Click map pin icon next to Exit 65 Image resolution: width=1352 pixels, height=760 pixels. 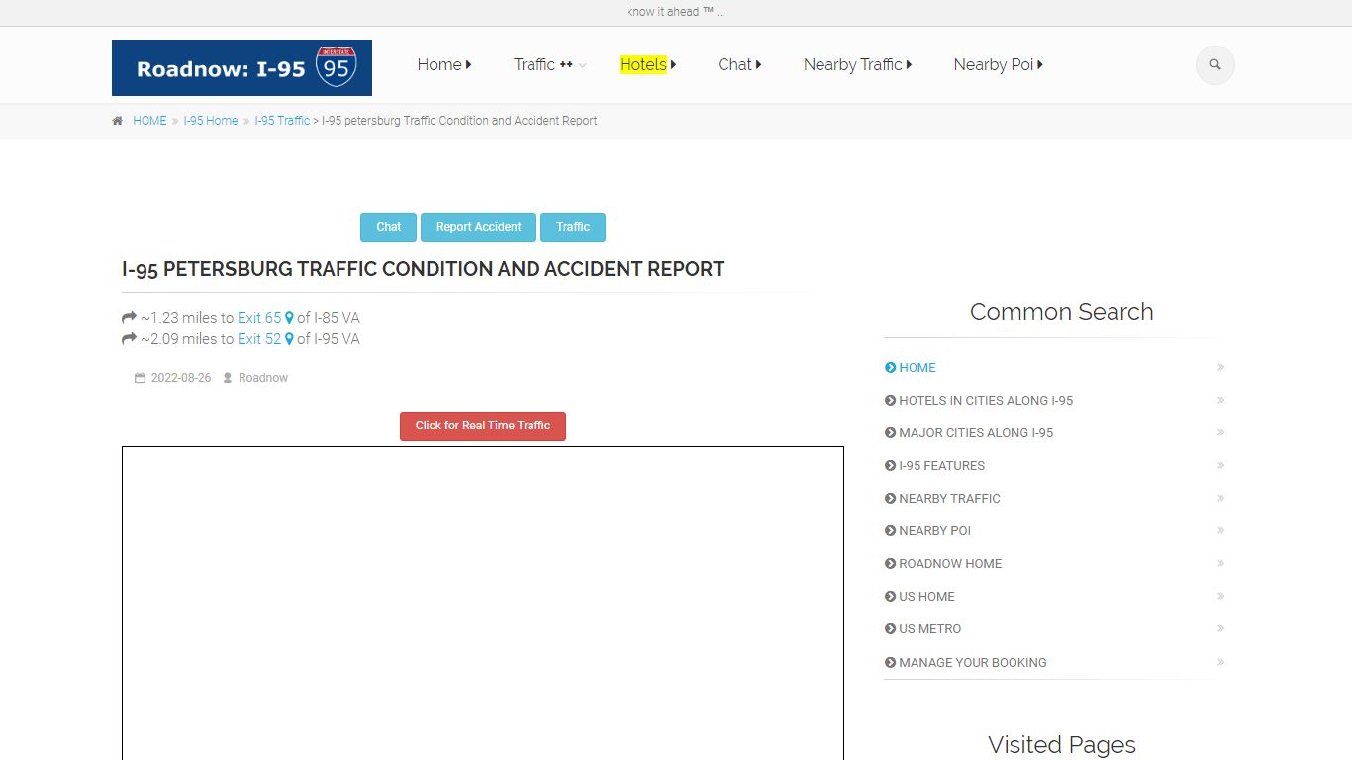tap(290, 318)
